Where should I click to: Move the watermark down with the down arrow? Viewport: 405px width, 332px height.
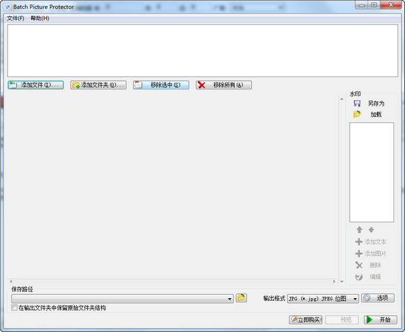click(x=371, y=229)
